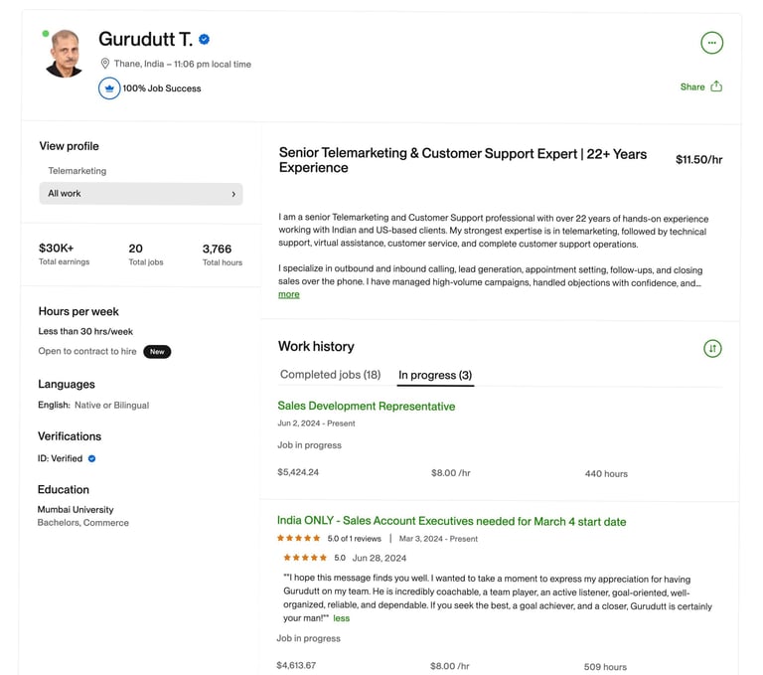Click Gurudutt's profile photo
The width and height of the screenshot is (763, 675).
point(65,55)
